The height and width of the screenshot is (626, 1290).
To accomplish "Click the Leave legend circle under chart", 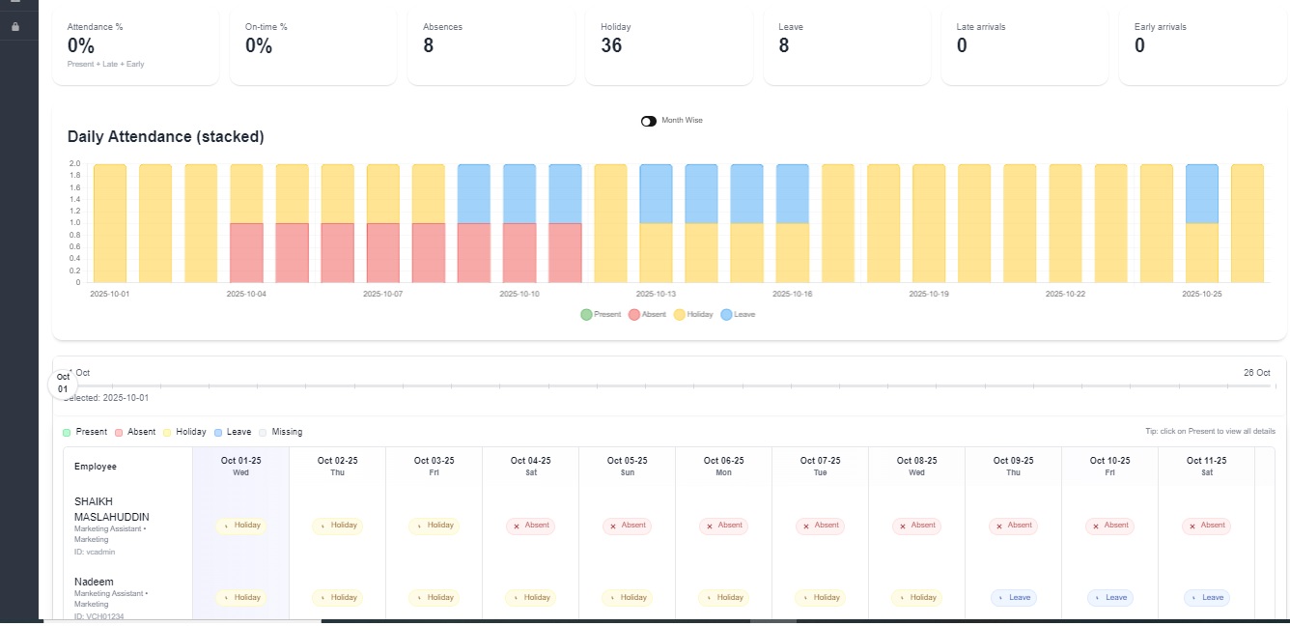I will [x=726, y=315].
